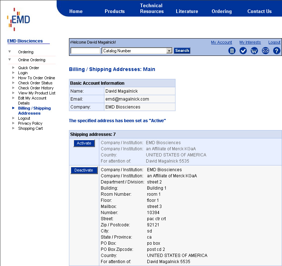Click the envelope email icon
Screen dimensions: 282x266
[x=265, y=51]
